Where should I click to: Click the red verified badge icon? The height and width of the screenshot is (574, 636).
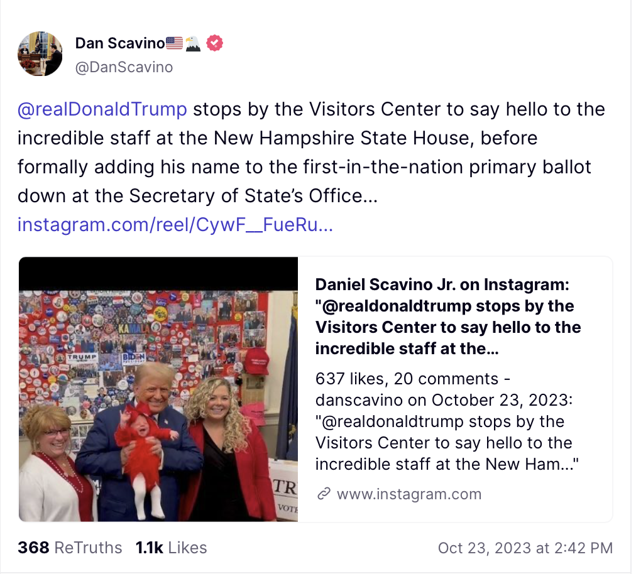pyautogui.click(x=215, y=43)
